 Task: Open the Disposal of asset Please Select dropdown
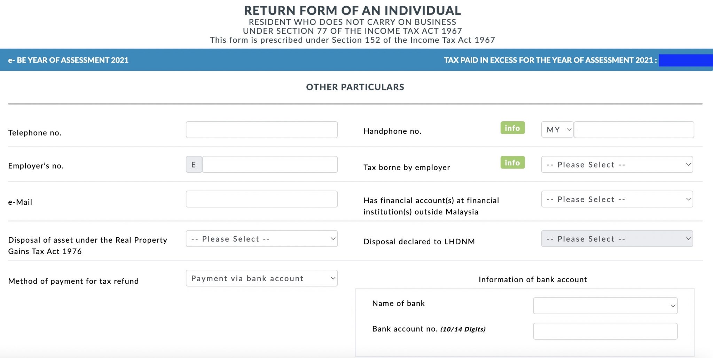pyautogui.click(x=261, y=238)
